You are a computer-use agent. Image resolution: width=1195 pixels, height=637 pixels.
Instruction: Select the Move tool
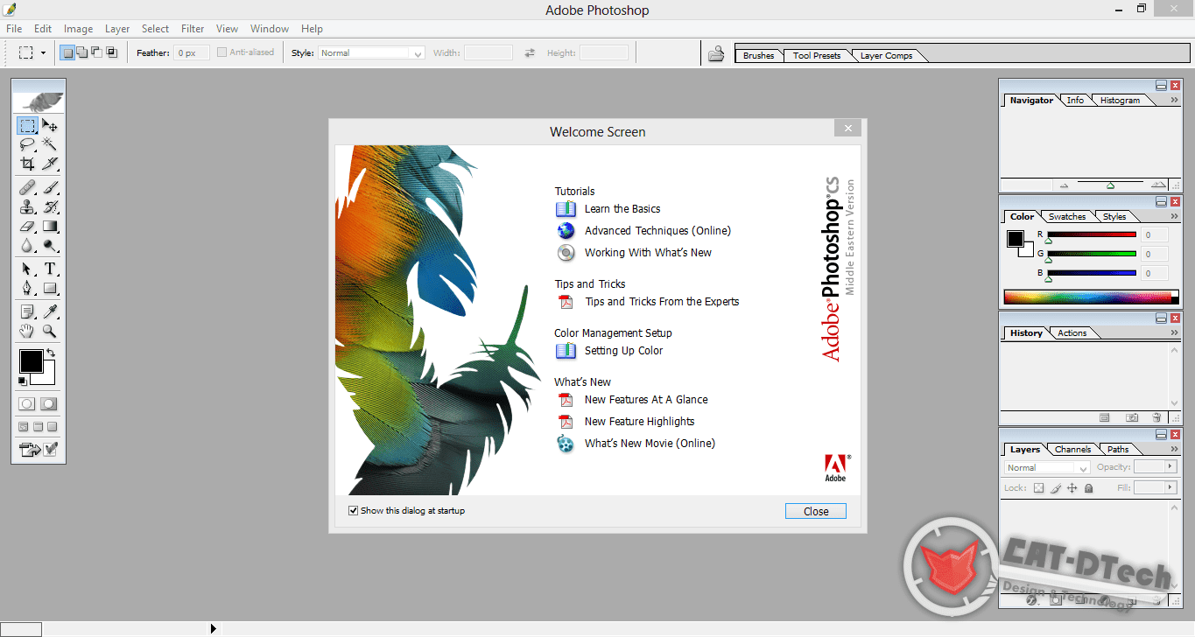coord(50,125)
